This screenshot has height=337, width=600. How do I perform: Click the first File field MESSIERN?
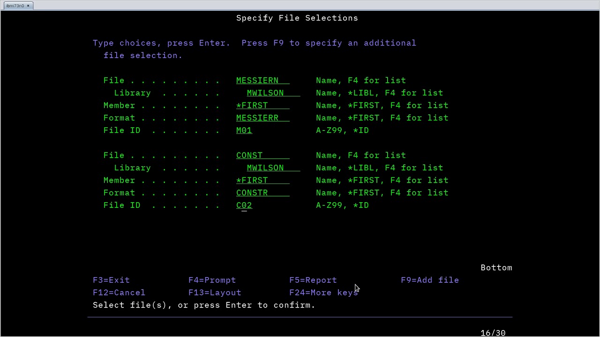click(262, 81)
